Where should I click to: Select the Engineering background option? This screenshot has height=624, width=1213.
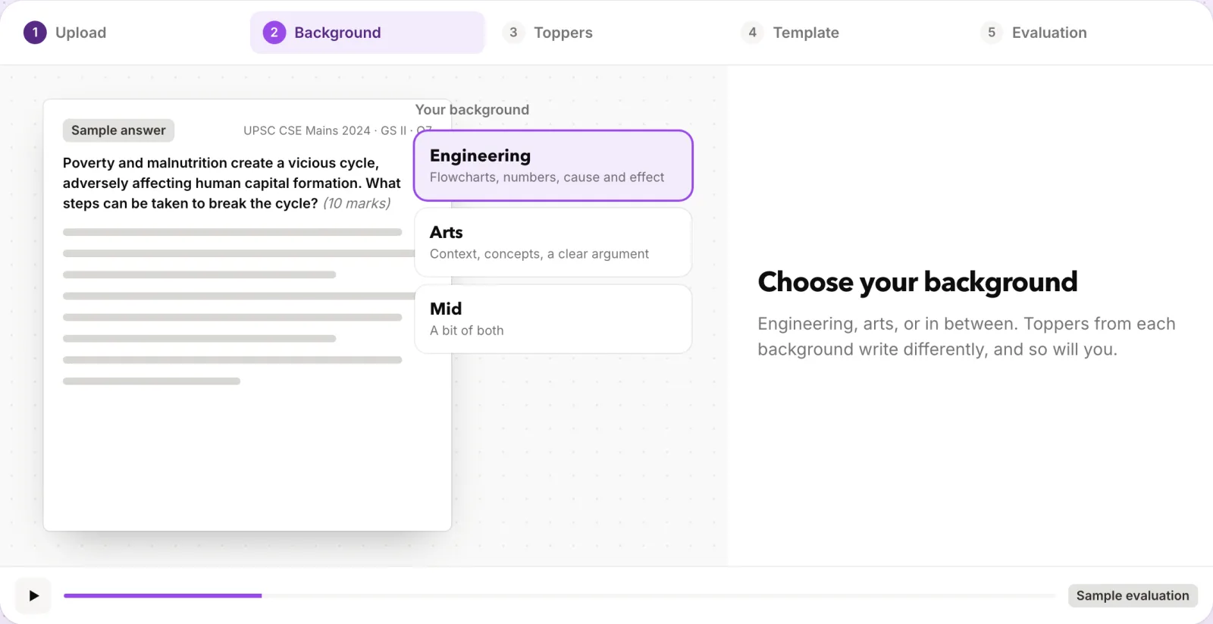pyautogui.click(x=553, y=165)
